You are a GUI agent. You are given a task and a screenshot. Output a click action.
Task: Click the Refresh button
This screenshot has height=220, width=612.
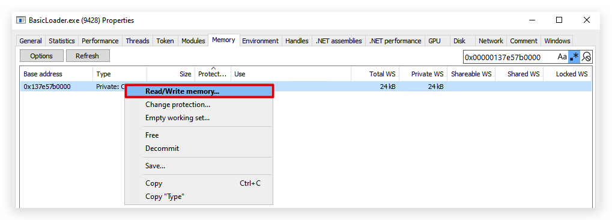click(88, 56)
